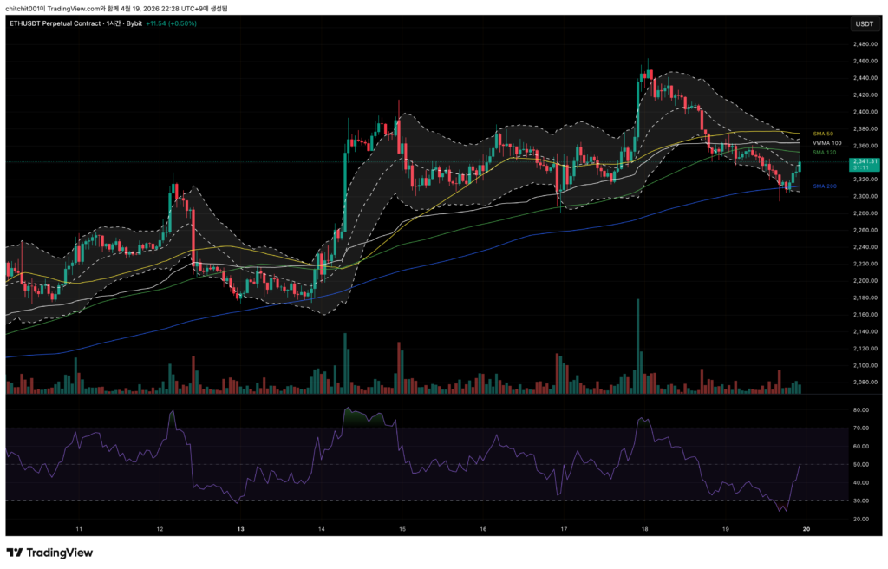Select date 11 on time axis

[x=79, y=528]
